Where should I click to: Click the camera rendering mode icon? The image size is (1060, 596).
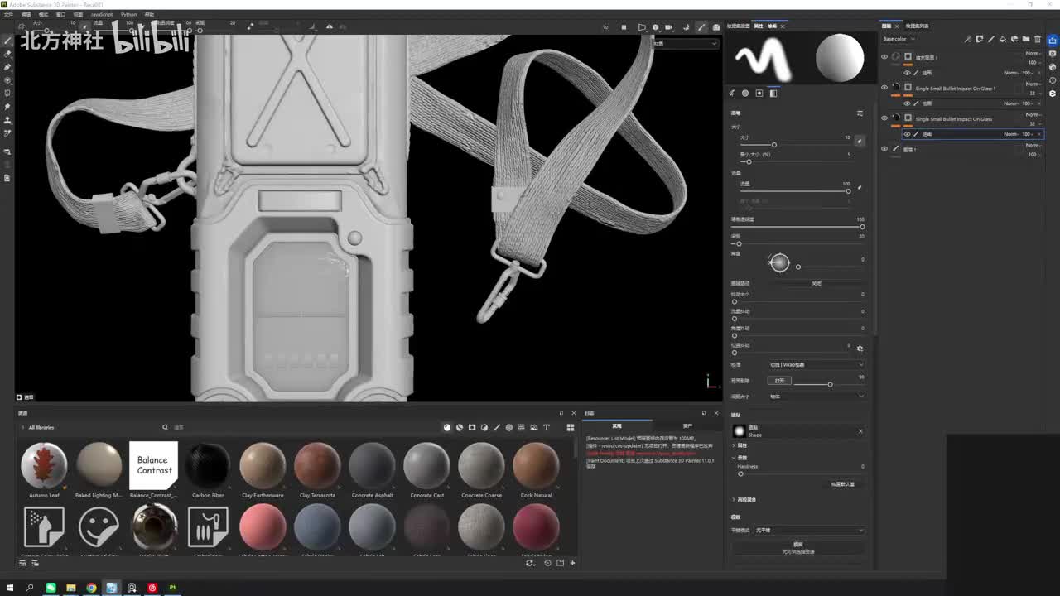716,27
